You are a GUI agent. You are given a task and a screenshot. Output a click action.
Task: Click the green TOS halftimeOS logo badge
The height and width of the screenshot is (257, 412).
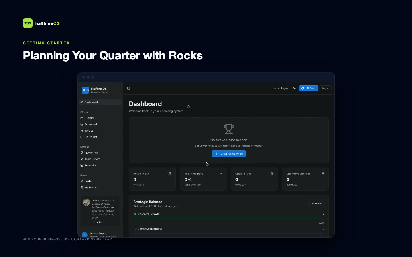[x=28, y=23]
